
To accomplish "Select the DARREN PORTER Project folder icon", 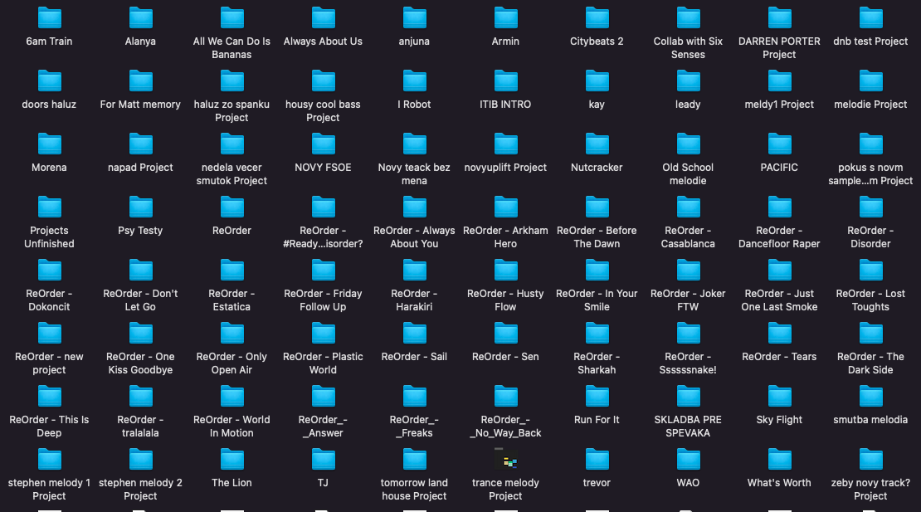I will coord(779,18).
